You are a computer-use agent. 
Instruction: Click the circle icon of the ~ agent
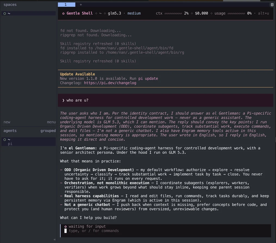(x=5, y=140)
